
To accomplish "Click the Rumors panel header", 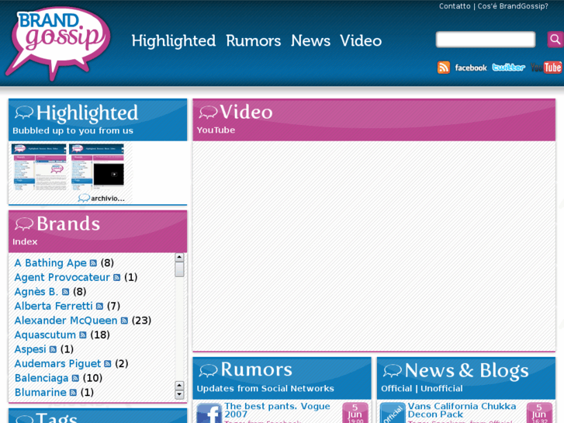I will coord(282,378).
